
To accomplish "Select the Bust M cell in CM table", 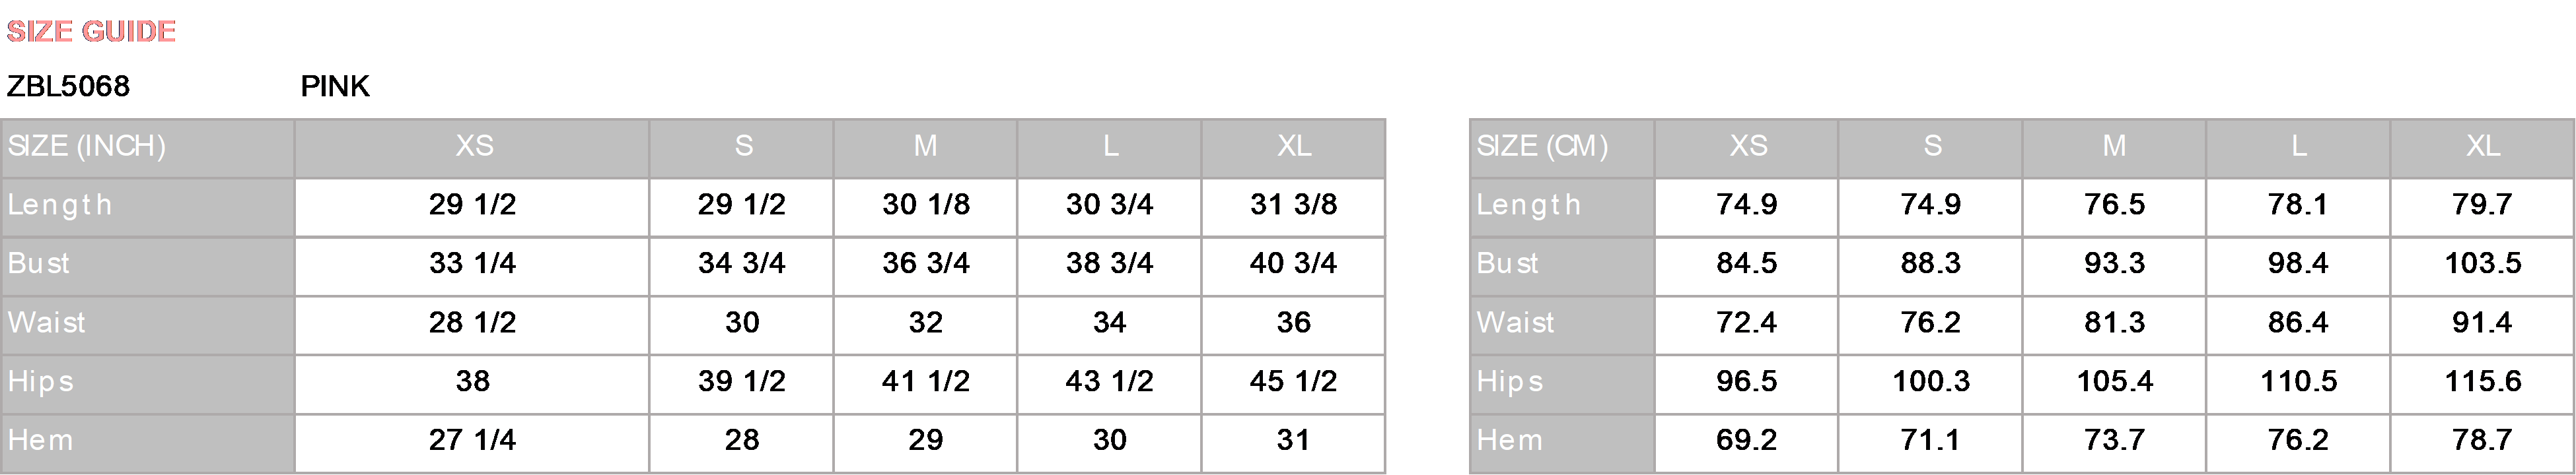I will click(2114, 265).
